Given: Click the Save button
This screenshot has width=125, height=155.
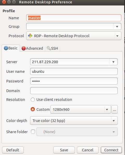Looking at the screenshot, I should (64, 150).
